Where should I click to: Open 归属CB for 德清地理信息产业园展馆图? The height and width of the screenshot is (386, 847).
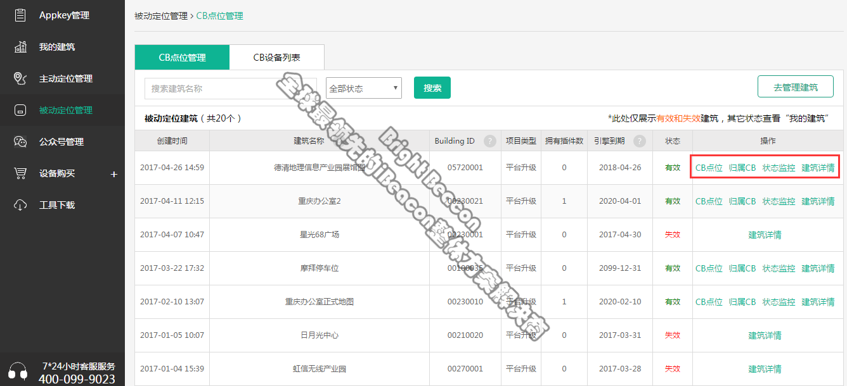pos(742,168)
